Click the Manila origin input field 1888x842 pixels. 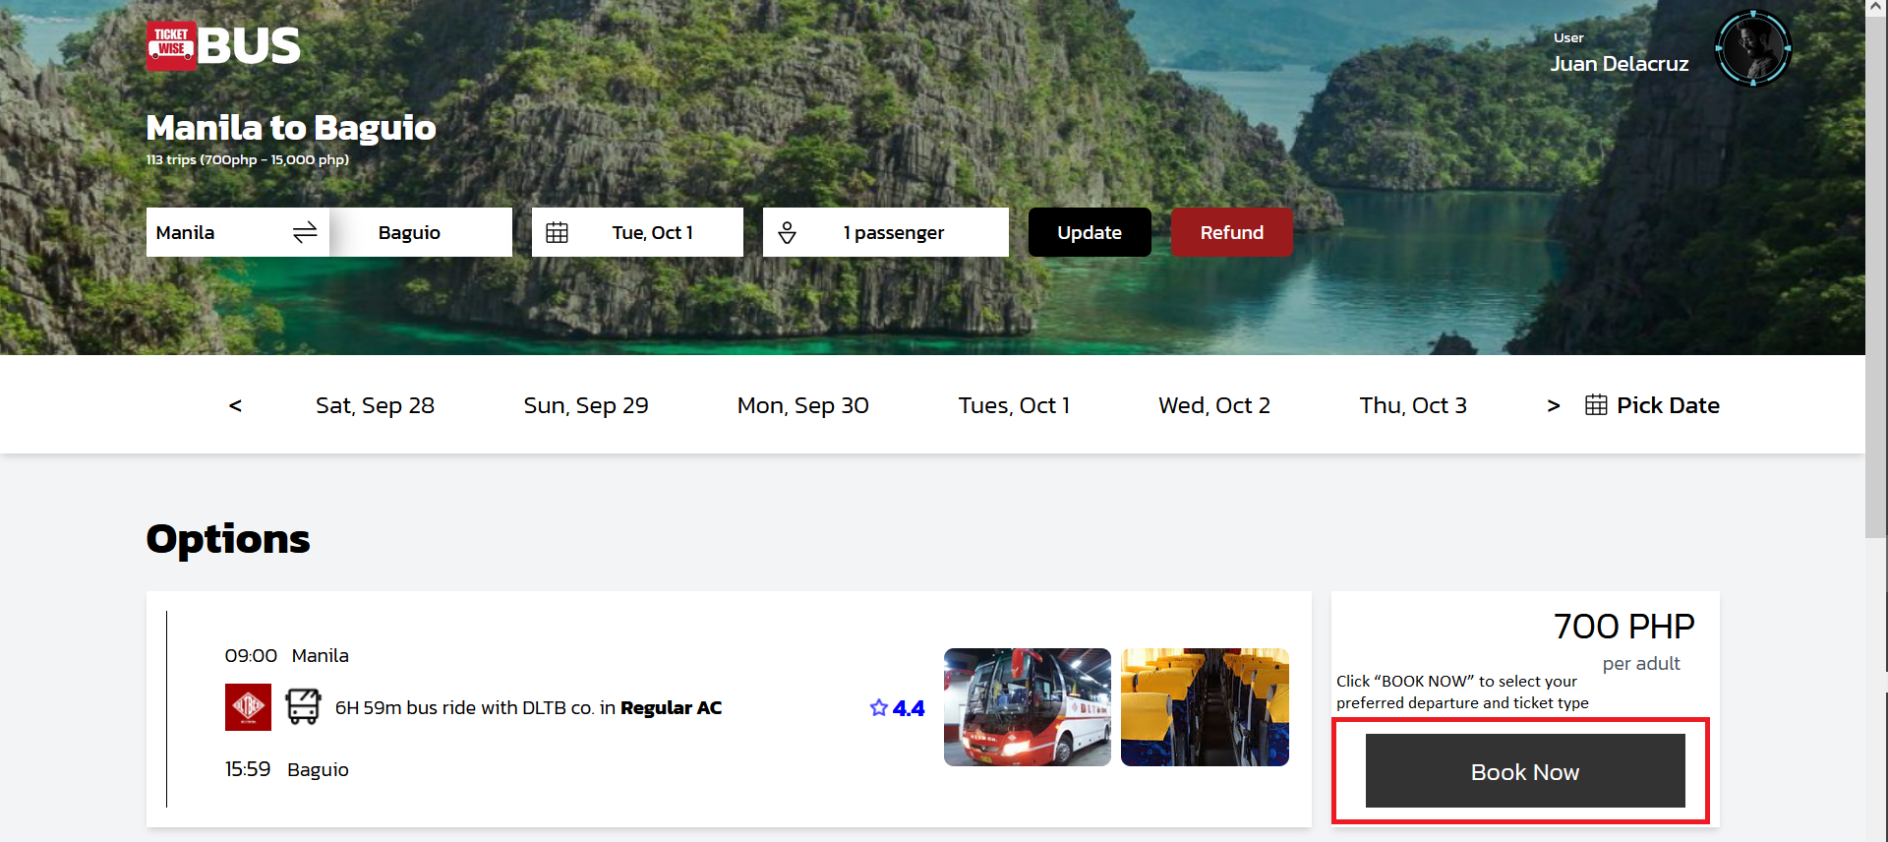pyautogui.click(x=216, y=232)
